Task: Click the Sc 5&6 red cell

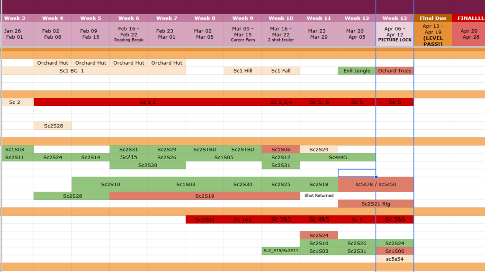Action: click(x=395, y=220)
